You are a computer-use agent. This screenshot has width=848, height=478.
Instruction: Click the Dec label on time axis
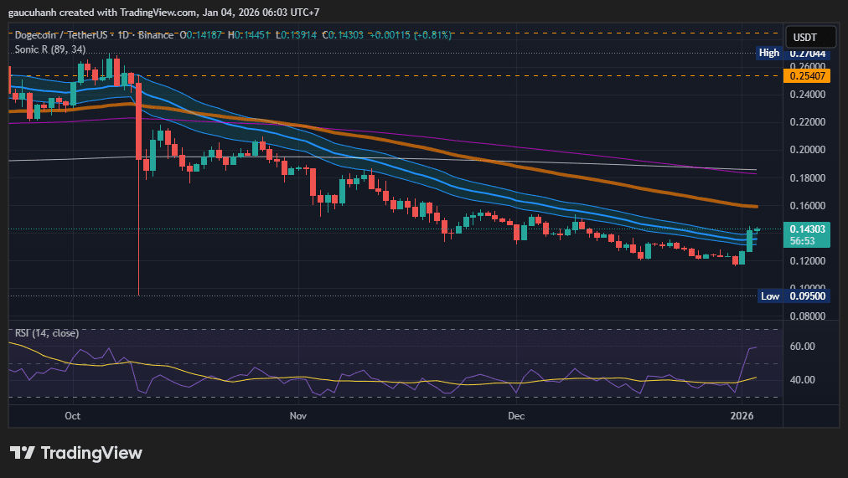click(x=516, y=415)
